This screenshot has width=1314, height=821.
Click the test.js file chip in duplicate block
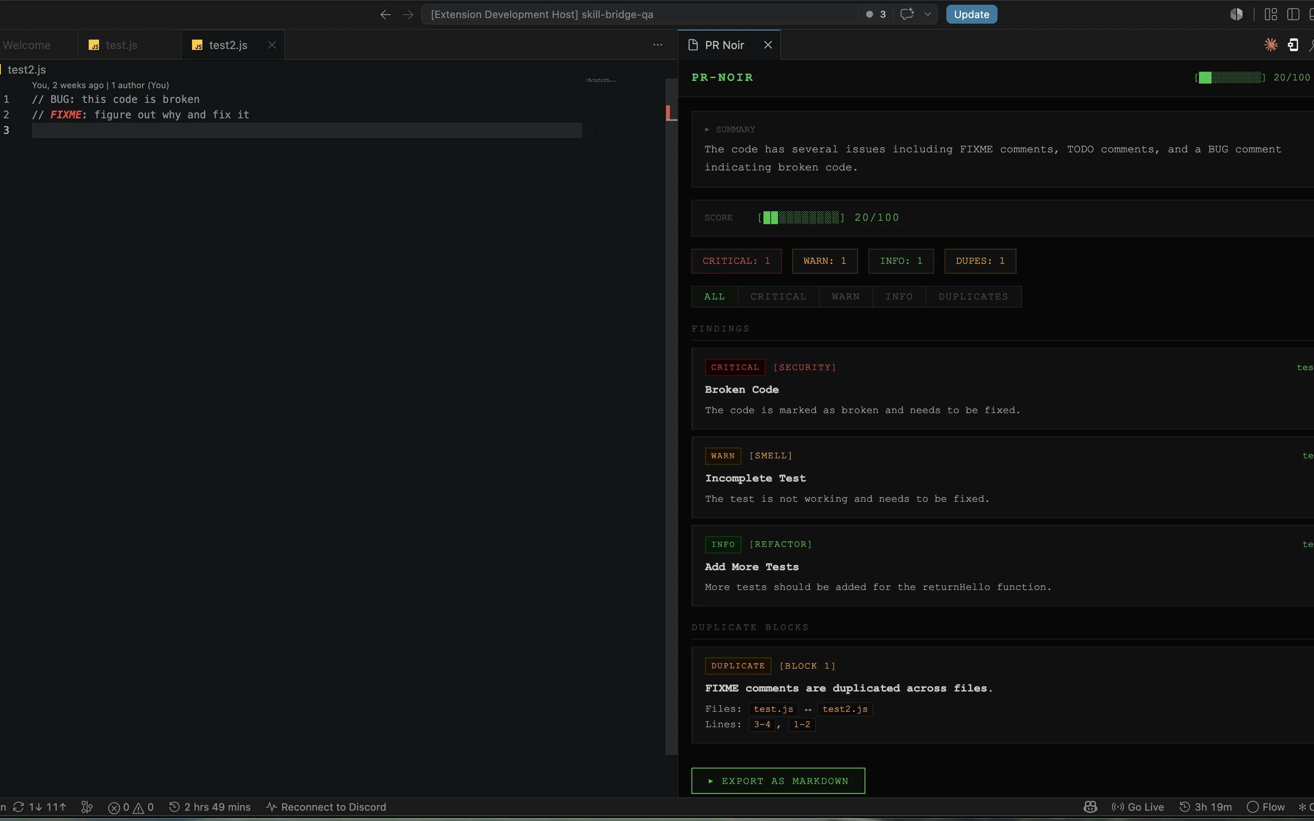click(x=773, y=709)
